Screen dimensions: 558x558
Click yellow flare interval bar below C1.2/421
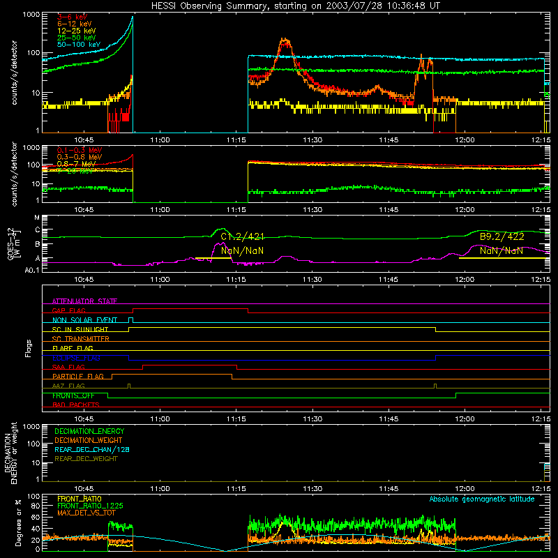click(213, 258)
